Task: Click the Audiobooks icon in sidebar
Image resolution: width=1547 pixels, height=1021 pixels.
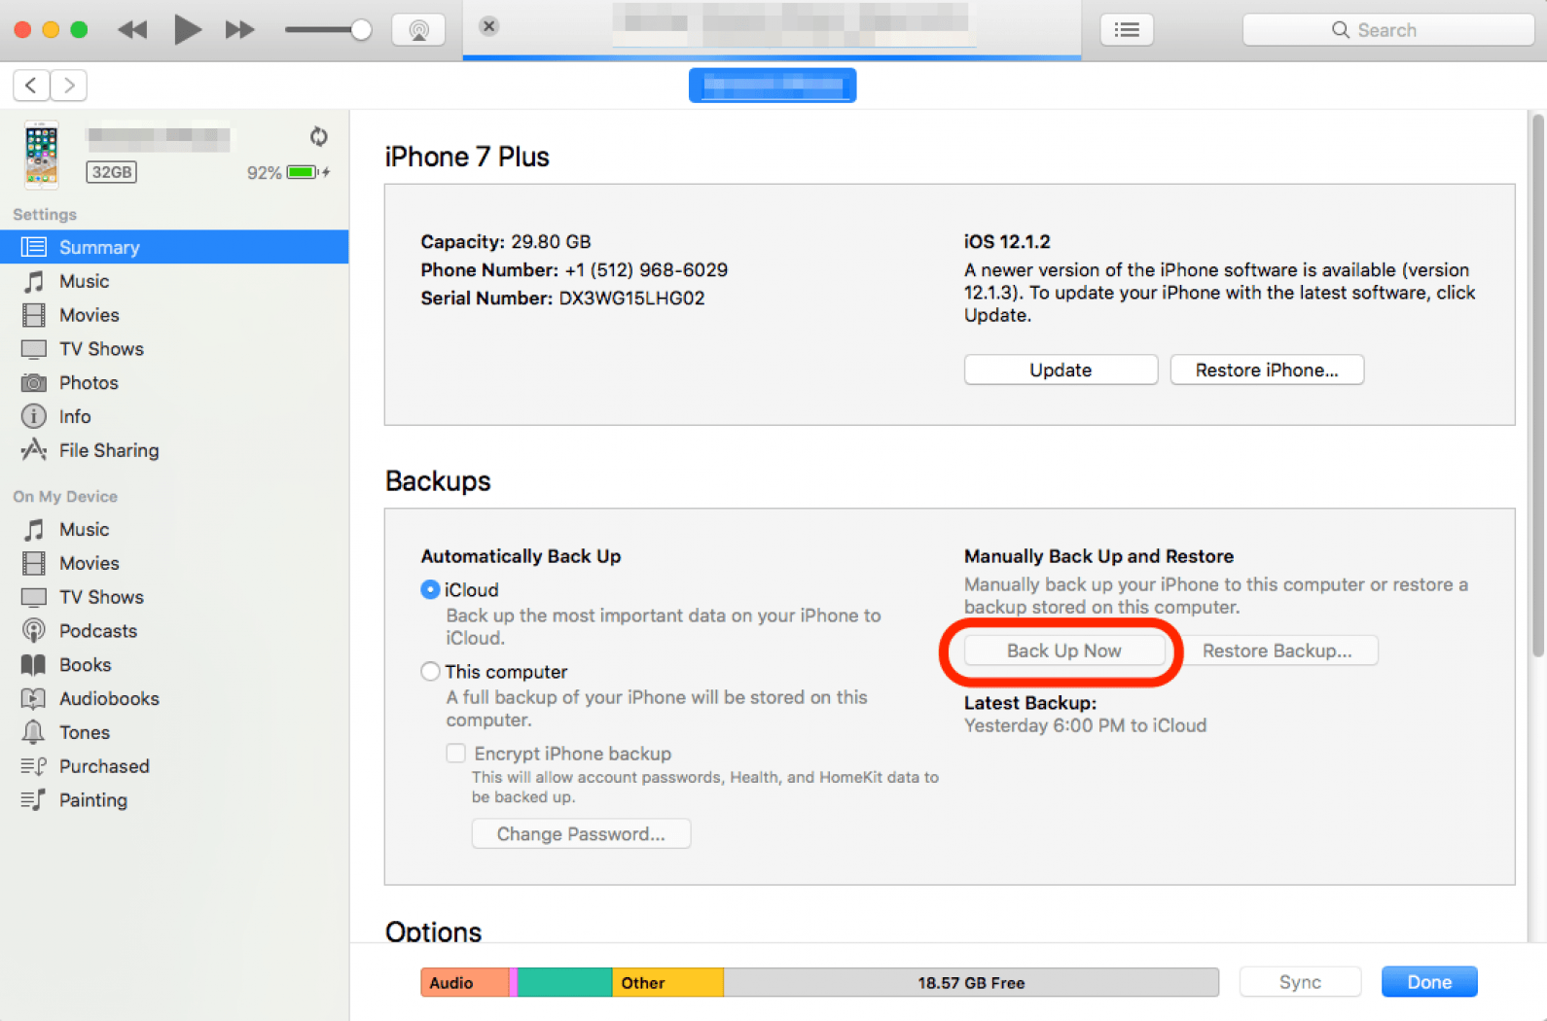Action: tap(34, 698)
